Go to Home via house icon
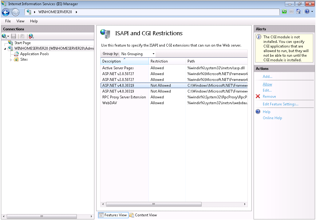The height and width of the screenshot is (220, 316). [x=298, y=12]
